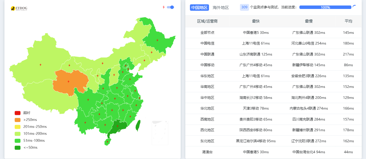Screen dimensions: 366x159
Task: Switch to the 中国地区 tab
Action: tap(199, 8)
